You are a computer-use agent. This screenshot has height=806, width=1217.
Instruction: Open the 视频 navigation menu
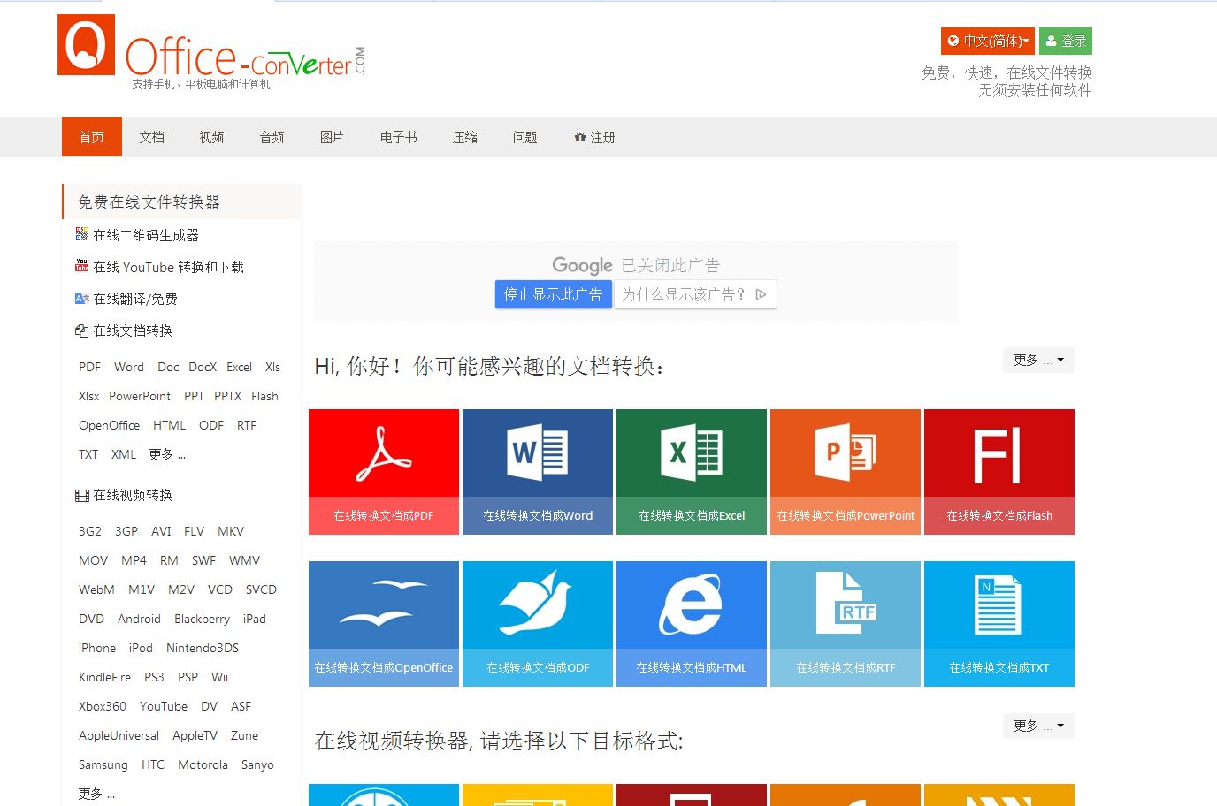point(212,137)
